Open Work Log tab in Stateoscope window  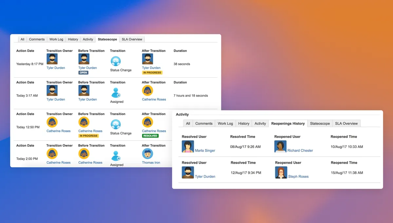56,39
